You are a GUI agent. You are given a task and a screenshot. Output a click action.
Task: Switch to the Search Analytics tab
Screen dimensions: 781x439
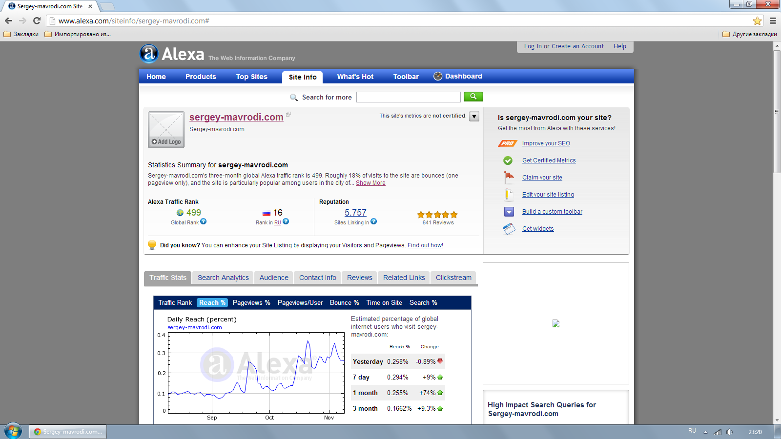[223, 278]
